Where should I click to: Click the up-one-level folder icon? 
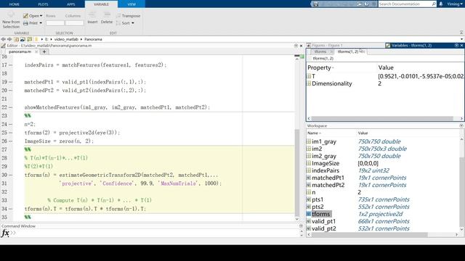click(16, 39)
